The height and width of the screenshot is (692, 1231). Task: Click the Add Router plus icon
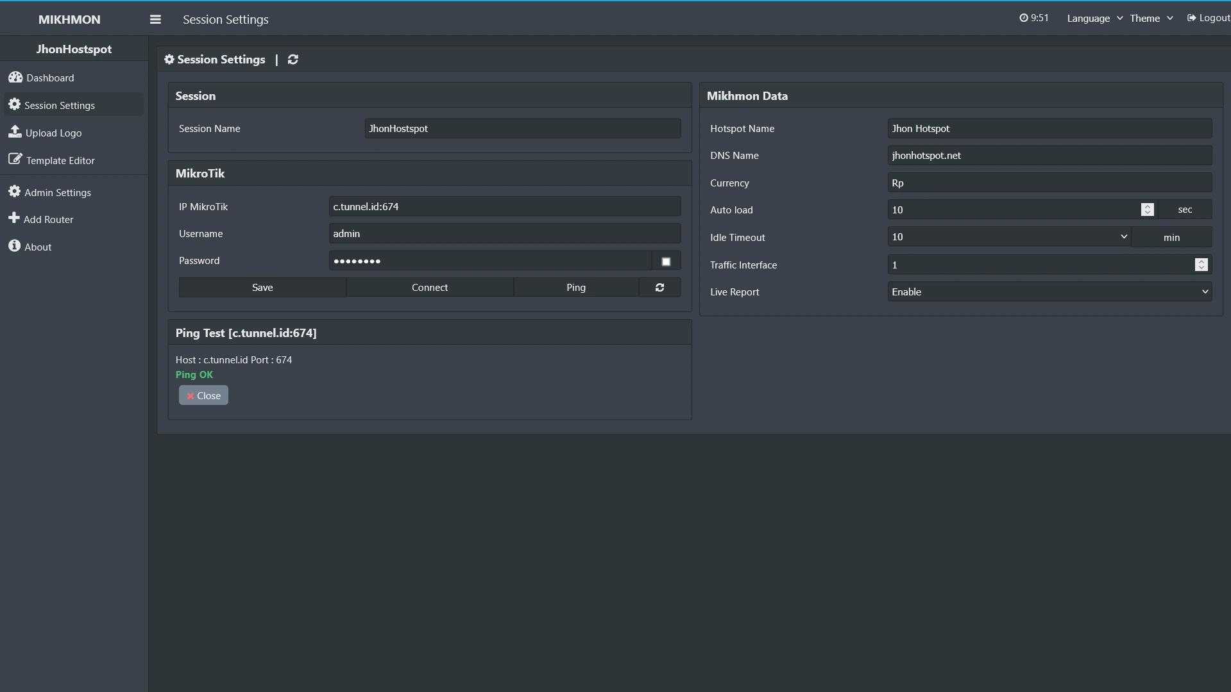point(14,218)
